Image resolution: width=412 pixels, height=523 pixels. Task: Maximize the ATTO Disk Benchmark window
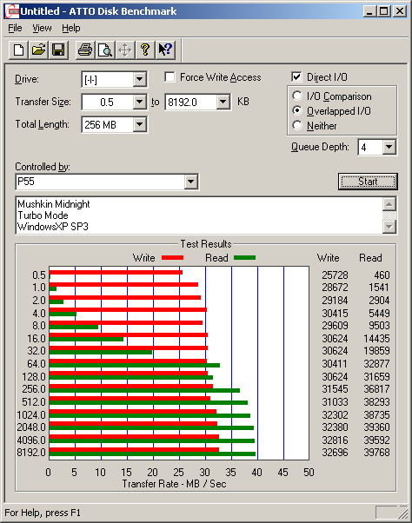pyautogui.click(x=383, y=11)
